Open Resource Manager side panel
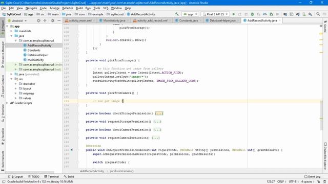Viewport: 328px width, 184px height. click(x=3, y=54)
